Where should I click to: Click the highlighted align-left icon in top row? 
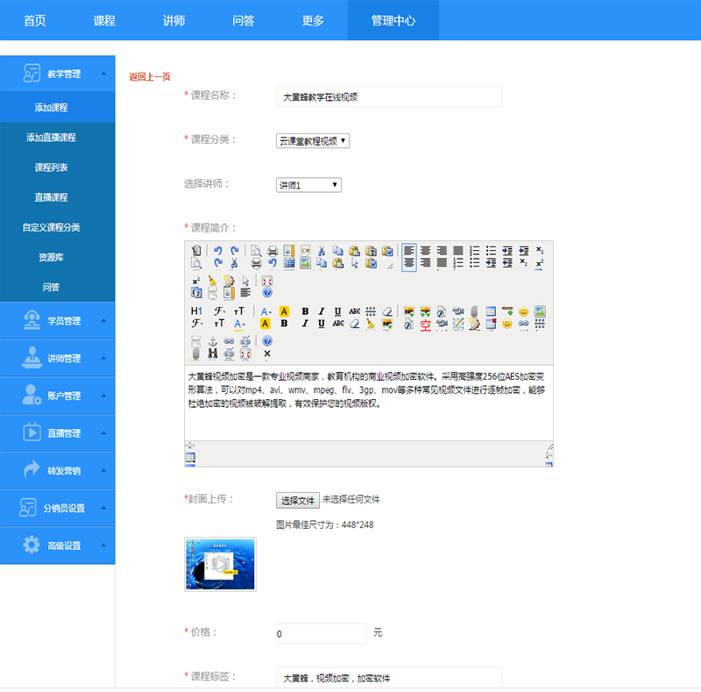(408, 250)
